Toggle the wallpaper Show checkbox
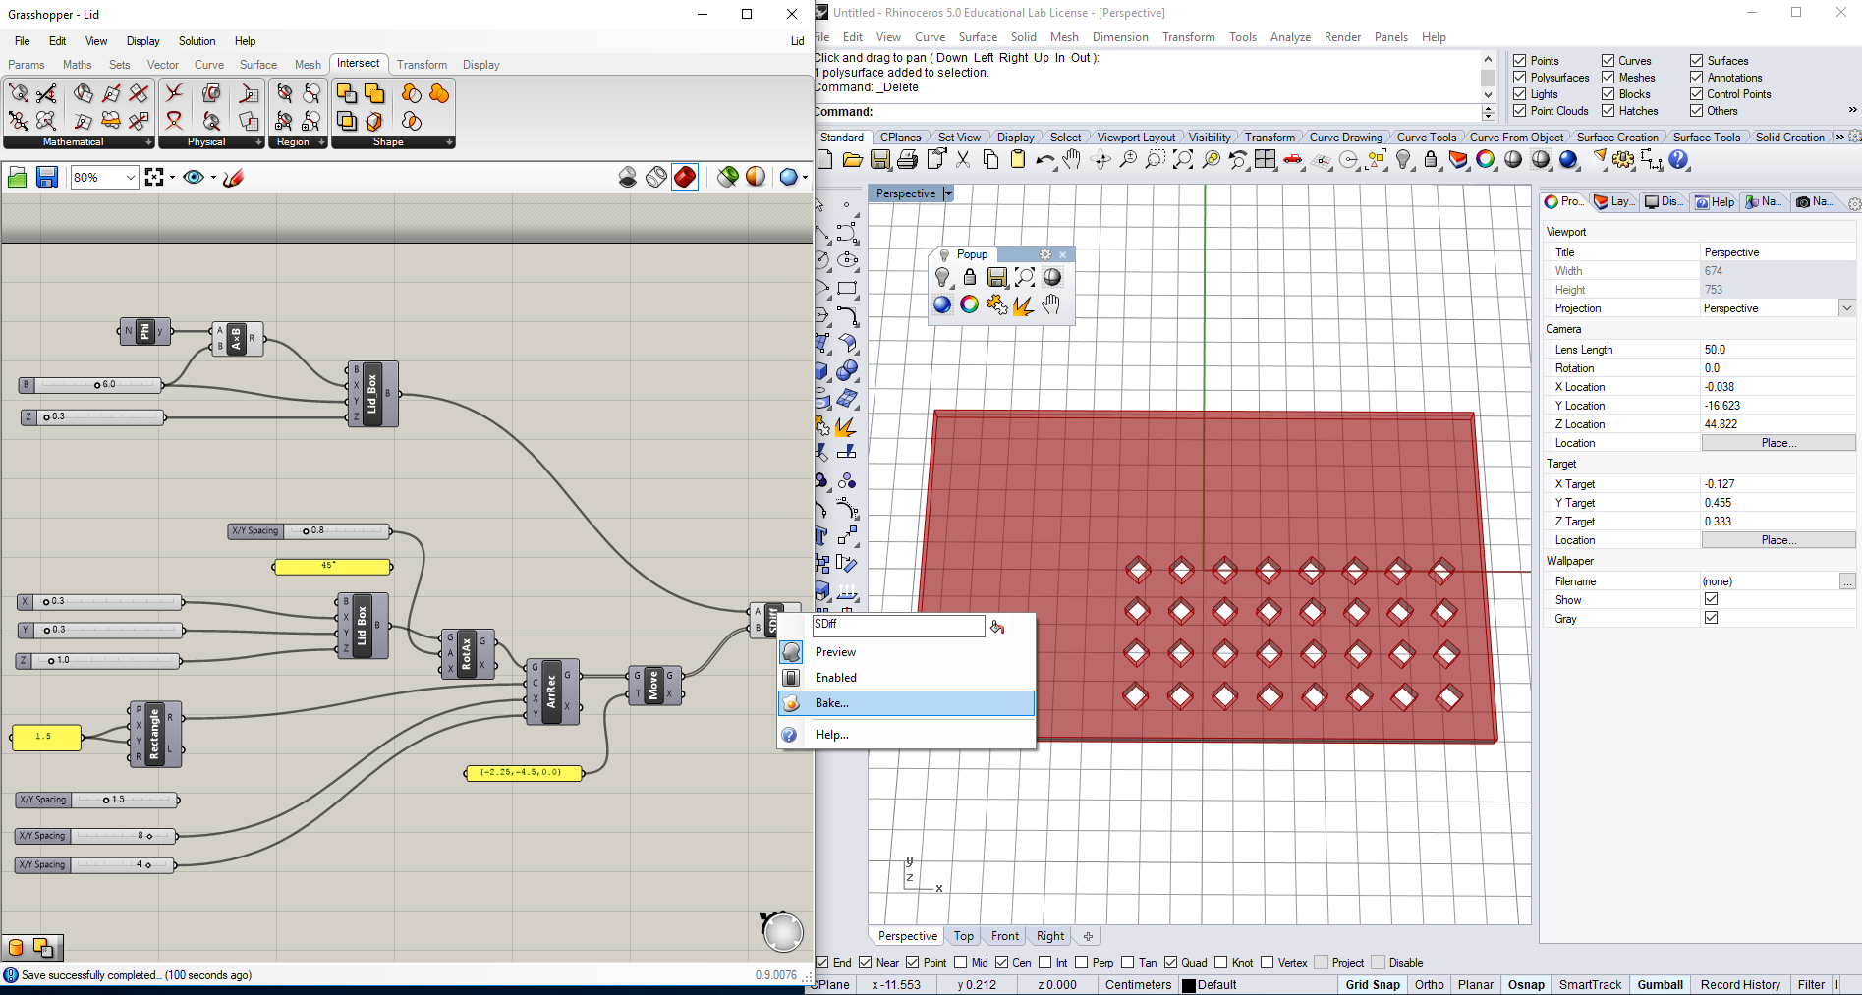1862x995 pixels. click(1712, 599)
